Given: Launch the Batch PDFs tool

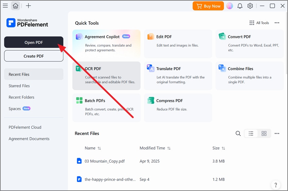Looking at the screenshot, I should tap(107, 108).
